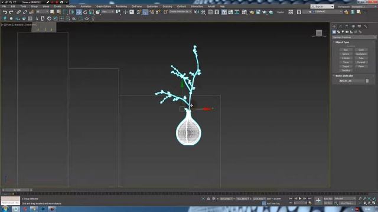The height and width of the screenshot is (212, 378).
Task: Select the Shapes category icon
Action: tap(338, 32)
